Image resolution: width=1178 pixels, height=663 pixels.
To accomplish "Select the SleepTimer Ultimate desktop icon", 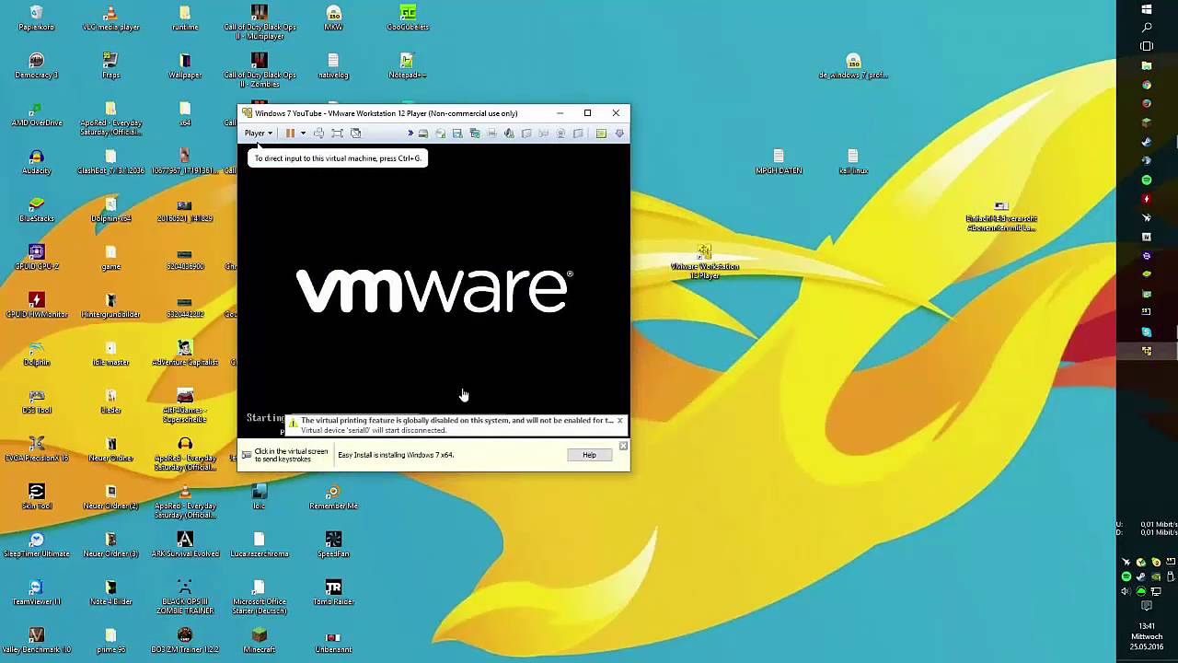I will [x=36, y=544].
